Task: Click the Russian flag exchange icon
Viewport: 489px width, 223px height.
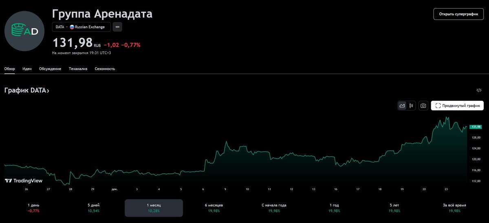Action: (x=72, y=27)
